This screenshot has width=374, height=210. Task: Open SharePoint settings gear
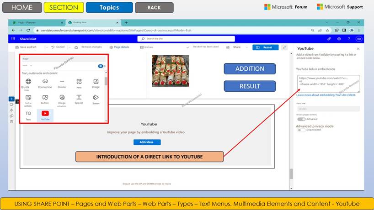coord(339,39)
